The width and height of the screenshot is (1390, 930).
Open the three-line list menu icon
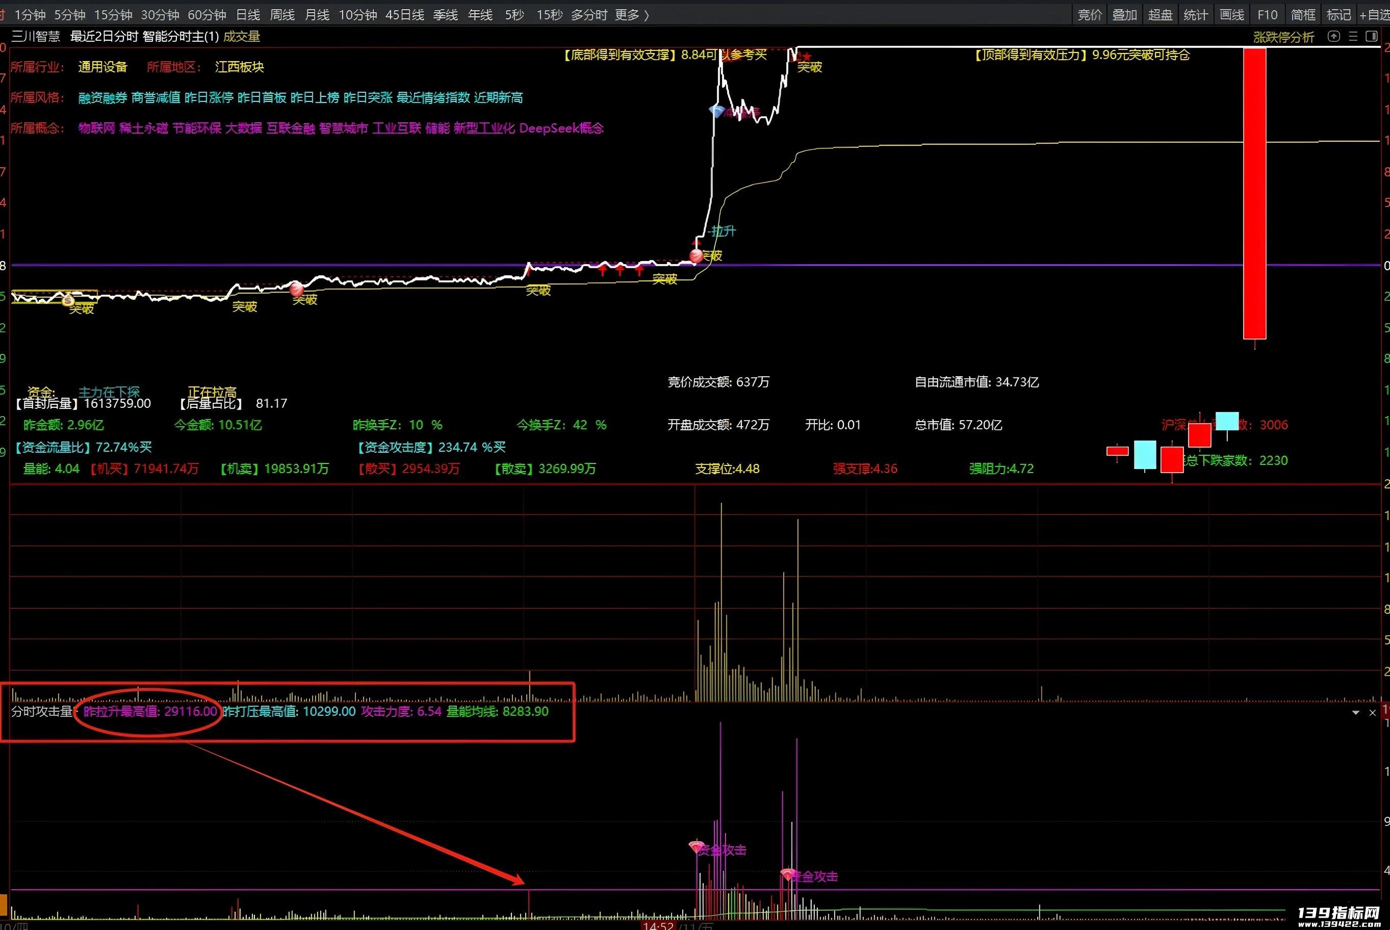pos(1353,37)
